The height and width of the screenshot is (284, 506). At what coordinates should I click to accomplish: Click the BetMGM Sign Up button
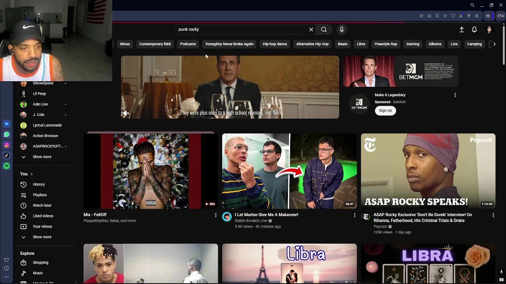point(385,110)
